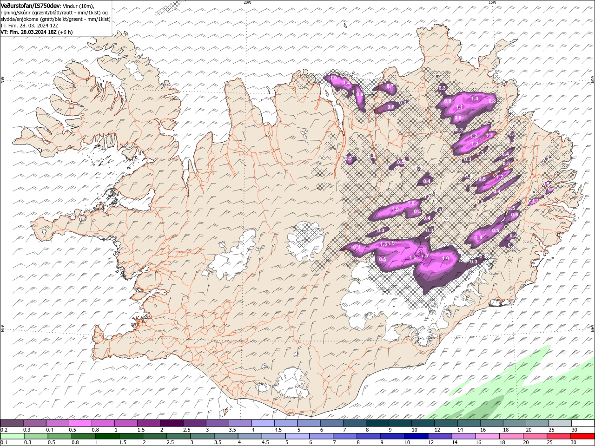Select lower legend darkest green 1 swatch
The width and height of the screenshot is (595, 446).
pos(107,436)
